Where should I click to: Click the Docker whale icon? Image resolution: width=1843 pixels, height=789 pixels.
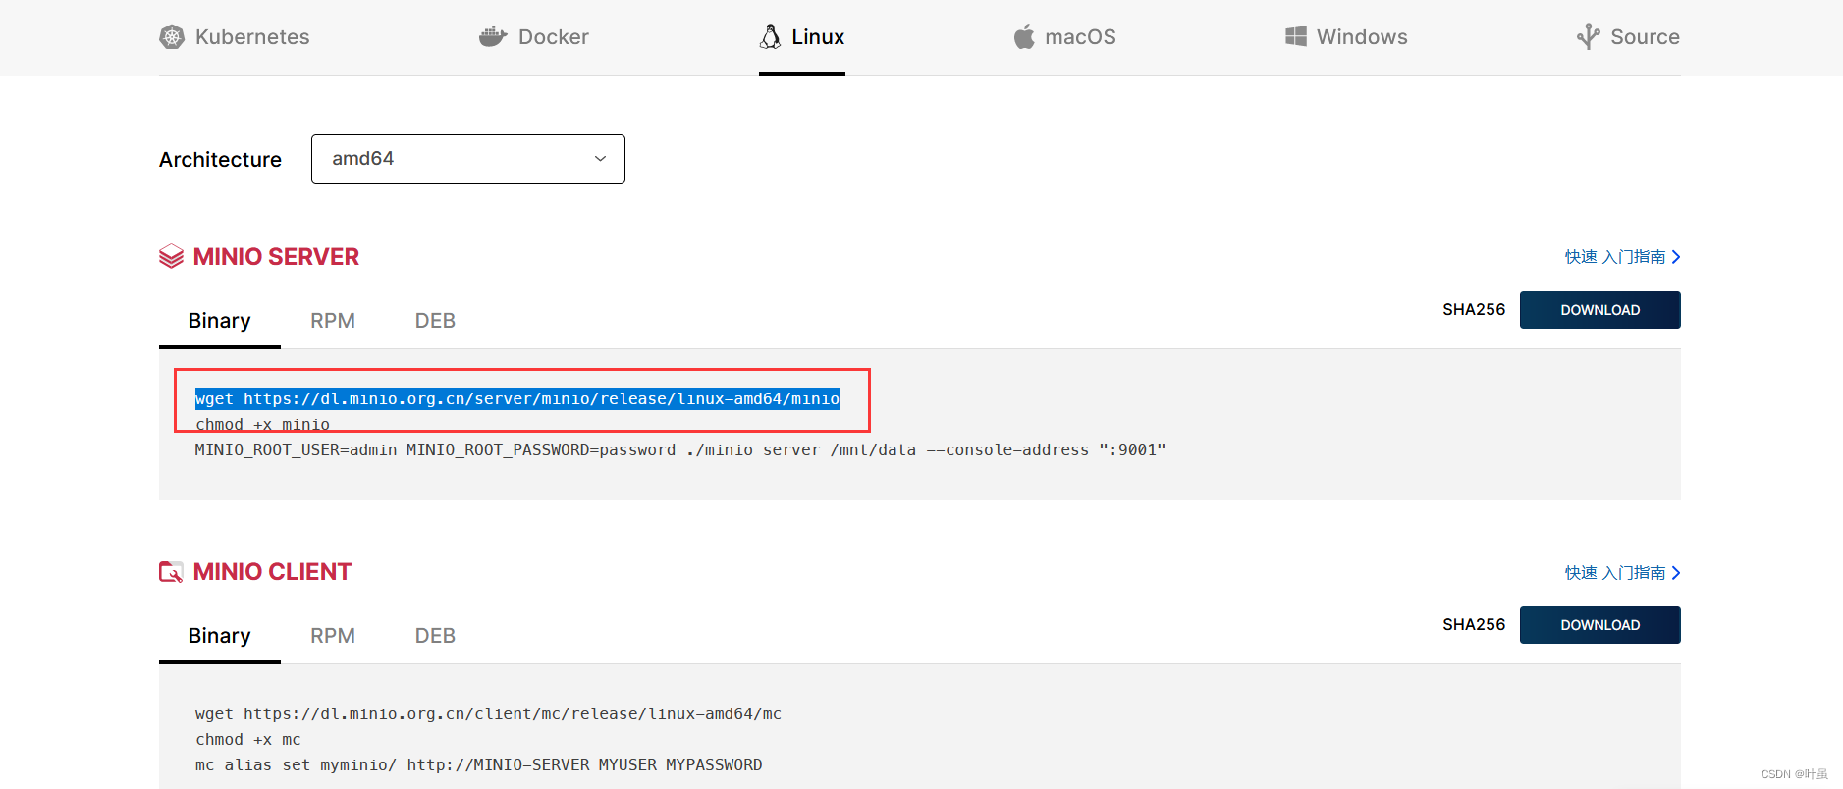[x=493, y=37]
